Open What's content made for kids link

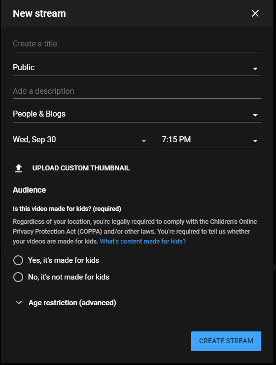tap(142, 241)
